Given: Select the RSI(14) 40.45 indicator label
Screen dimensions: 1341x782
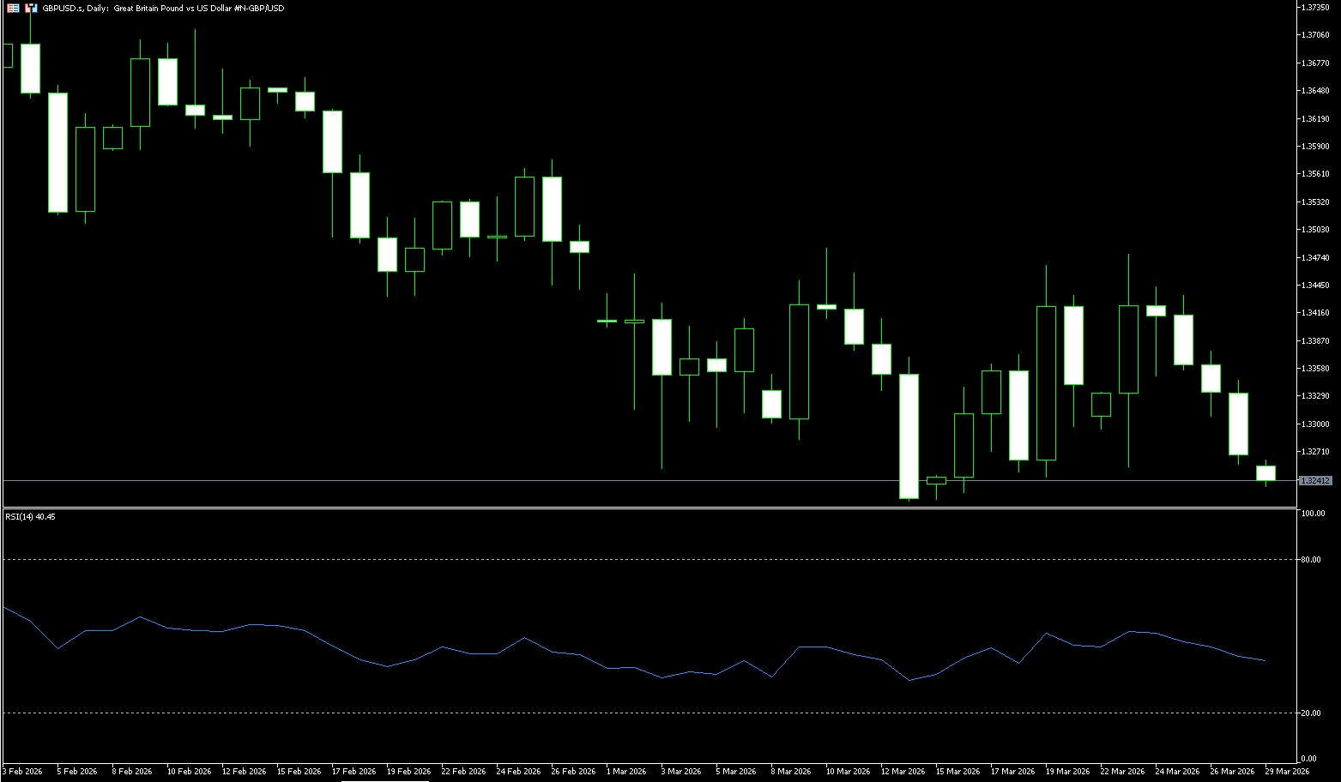Looking at the screenshot, I should (x=30, y=517).
